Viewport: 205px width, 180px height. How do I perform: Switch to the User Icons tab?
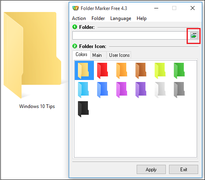click(119, 55)
